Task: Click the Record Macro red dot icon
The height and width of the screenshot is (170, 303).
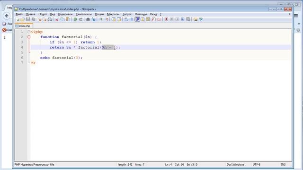Action: [166, 19]
